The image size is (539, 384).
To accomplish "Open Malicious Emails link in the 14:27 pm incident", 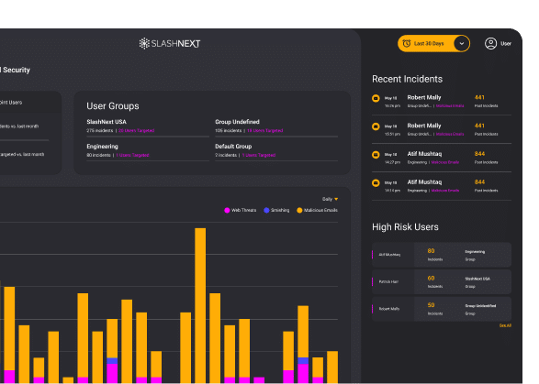I will [x=445, y=162].
